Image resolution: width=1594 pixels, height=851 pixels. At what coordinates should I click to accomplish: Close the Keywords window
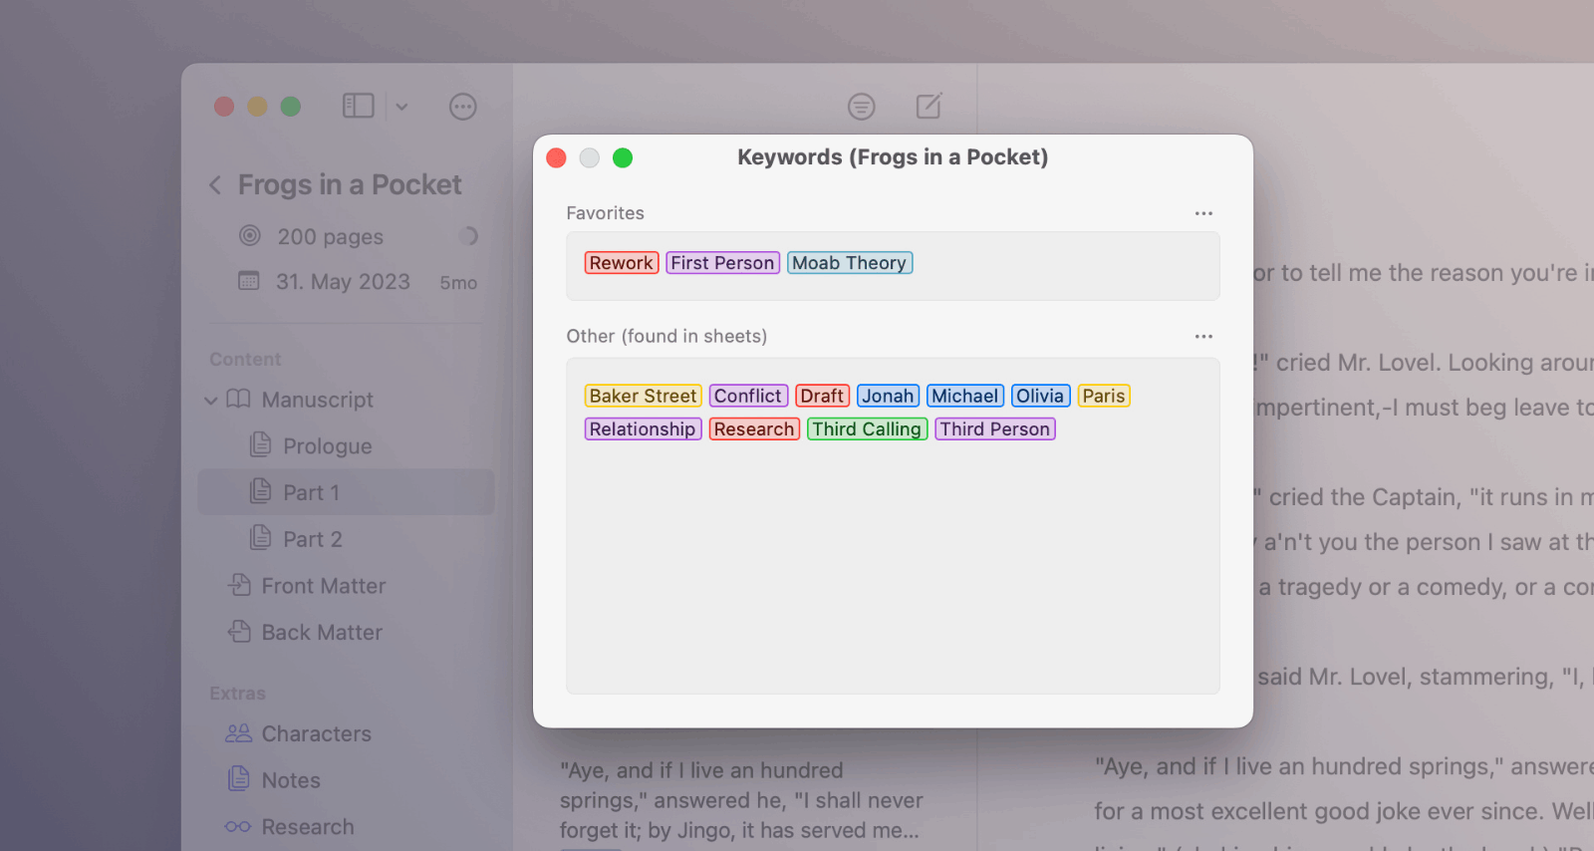coord(557,158)
